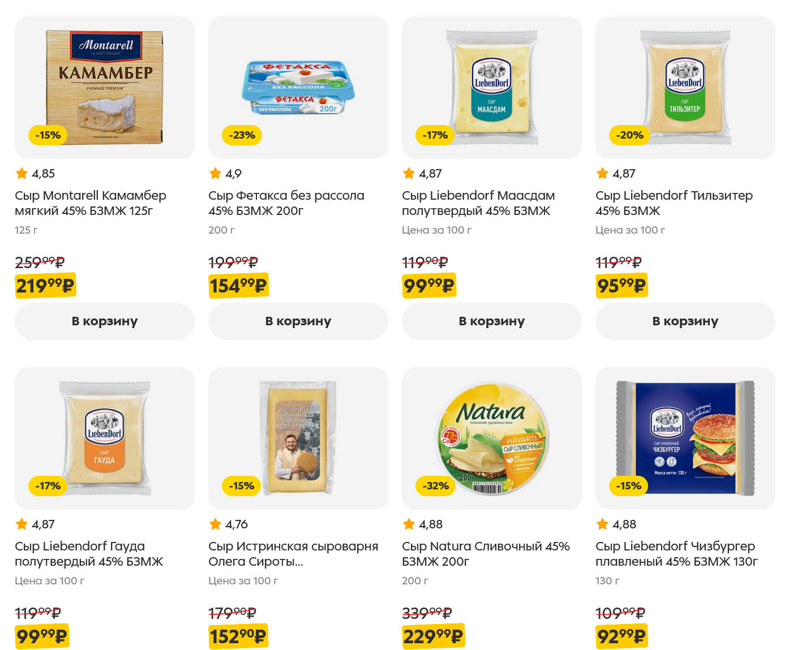Add Liebendorf Маасдам to cart
This screenshot has height=650, width=793.
point(491,321)
